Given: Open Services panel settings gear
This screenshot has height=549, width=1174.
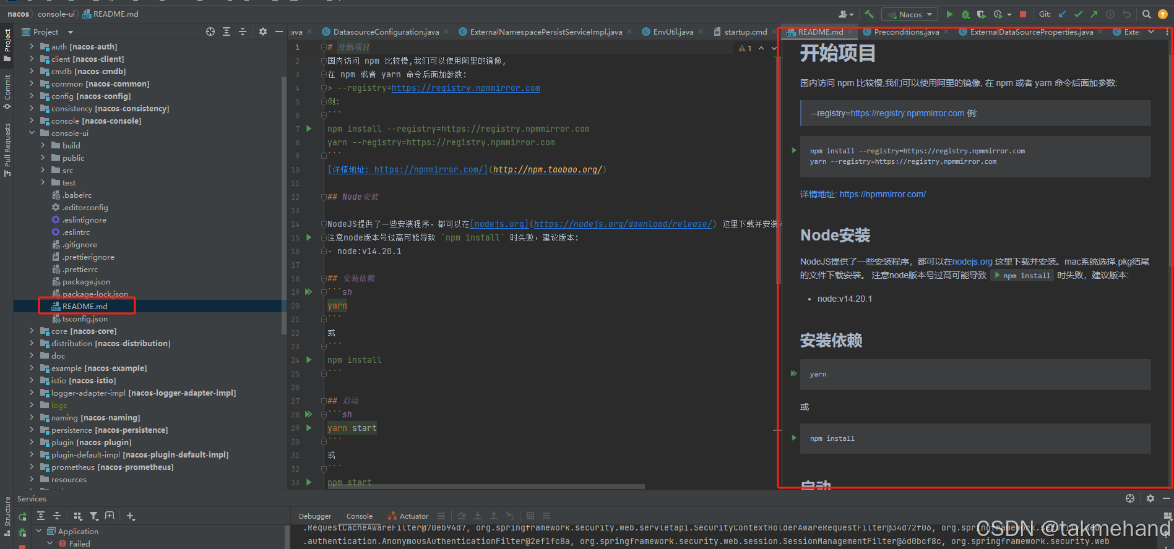Looking at the screenshot, I should (1150, 498).
